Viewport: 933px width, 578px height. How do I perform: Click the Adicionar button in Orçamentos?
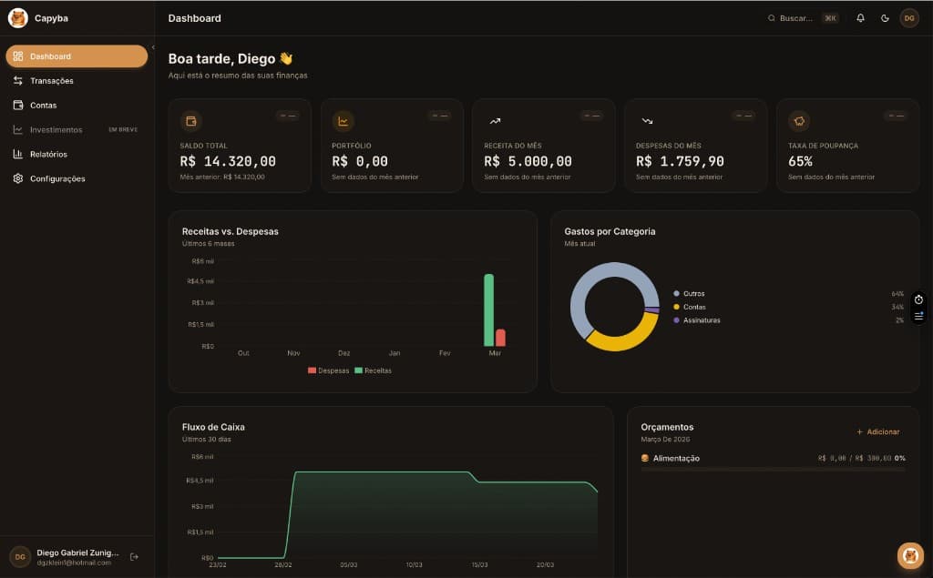(x=878, y=431)
